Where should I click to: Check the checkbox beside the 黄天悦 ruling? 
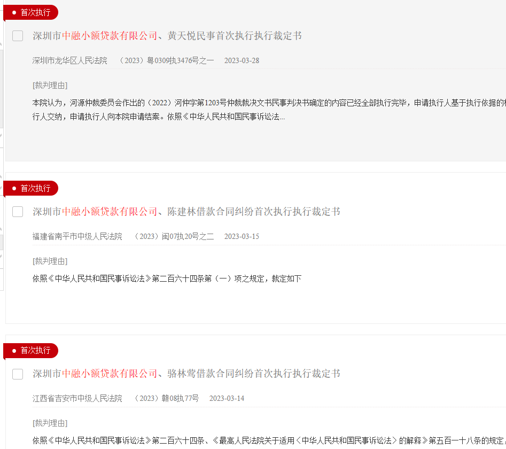coord(18,35)
